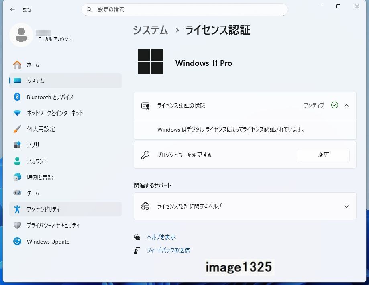This screenshot has width=369, height=285.
Task: Open アクセシビリティ settings
Action: [65, 209]
